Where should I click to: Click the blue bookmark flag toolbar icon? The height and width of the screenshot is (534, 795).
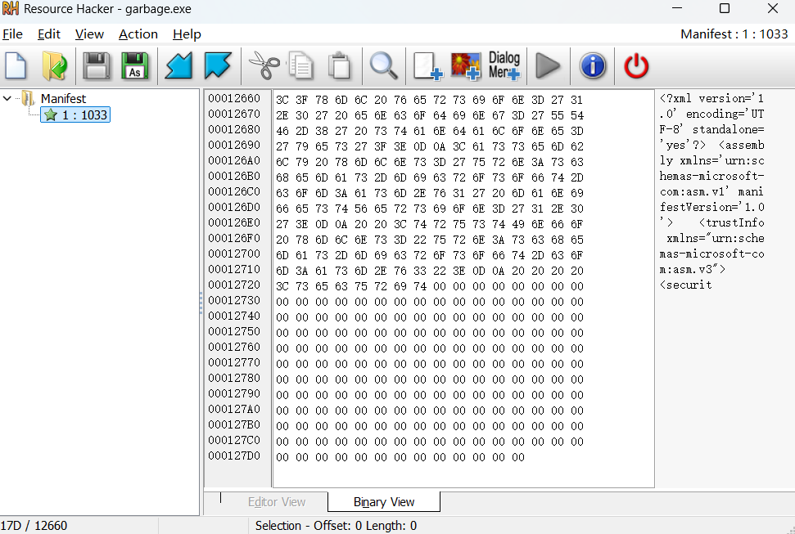(x=218, y=66)
